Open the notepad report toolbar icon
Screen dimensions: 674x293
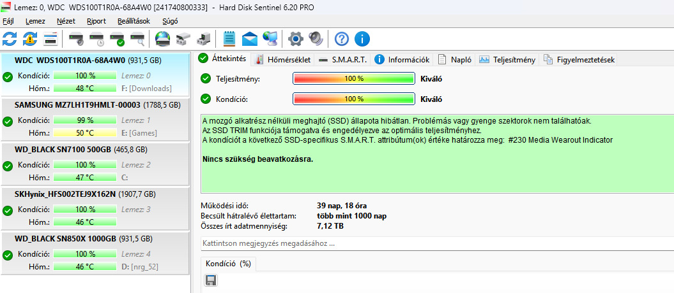[229, 39]
